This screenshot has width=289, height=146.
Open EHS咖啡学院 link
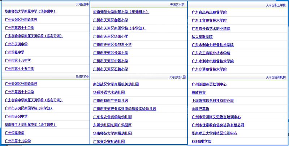pyautogui.click(x=202, y=141)
